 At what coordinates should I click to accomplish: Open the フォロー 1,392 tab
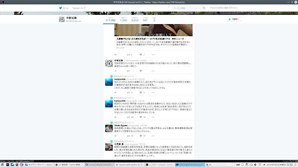point(123,19)
